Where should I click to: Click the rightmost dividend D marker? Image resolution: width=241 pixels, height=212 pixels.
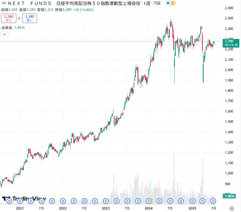tap(213, 201)
